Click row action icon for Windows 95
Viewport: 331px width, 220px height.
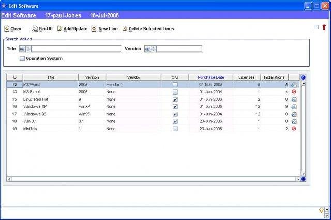click(x=294, y=114)
